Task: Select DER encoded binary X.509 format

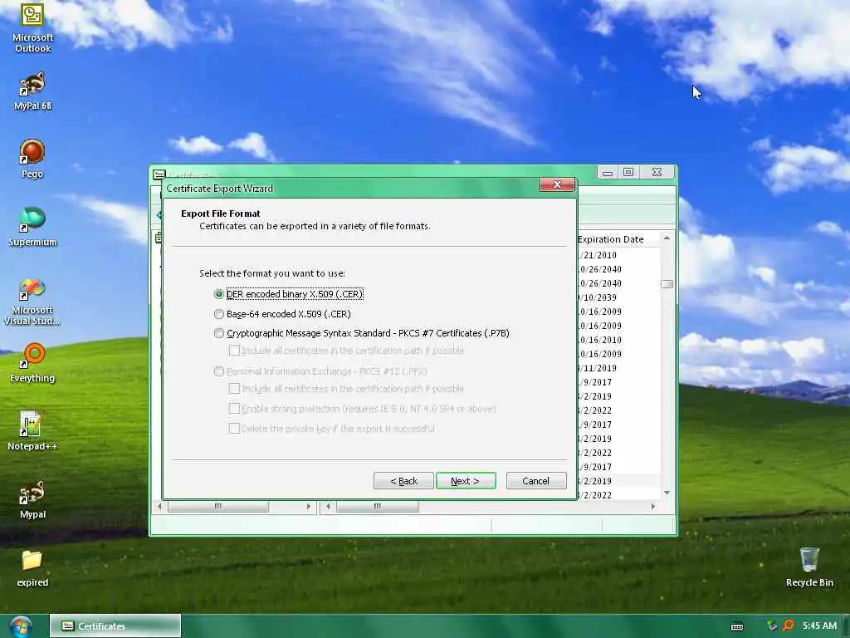Action: coord(288,294)
